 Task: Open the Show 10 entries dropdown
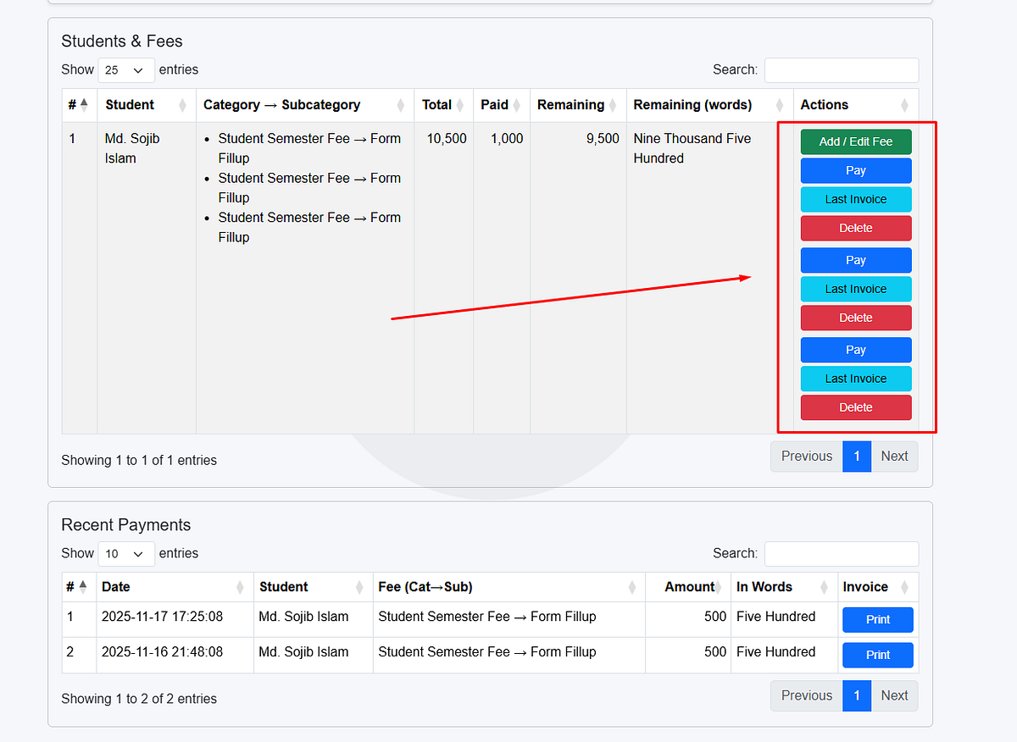(126, 554)
